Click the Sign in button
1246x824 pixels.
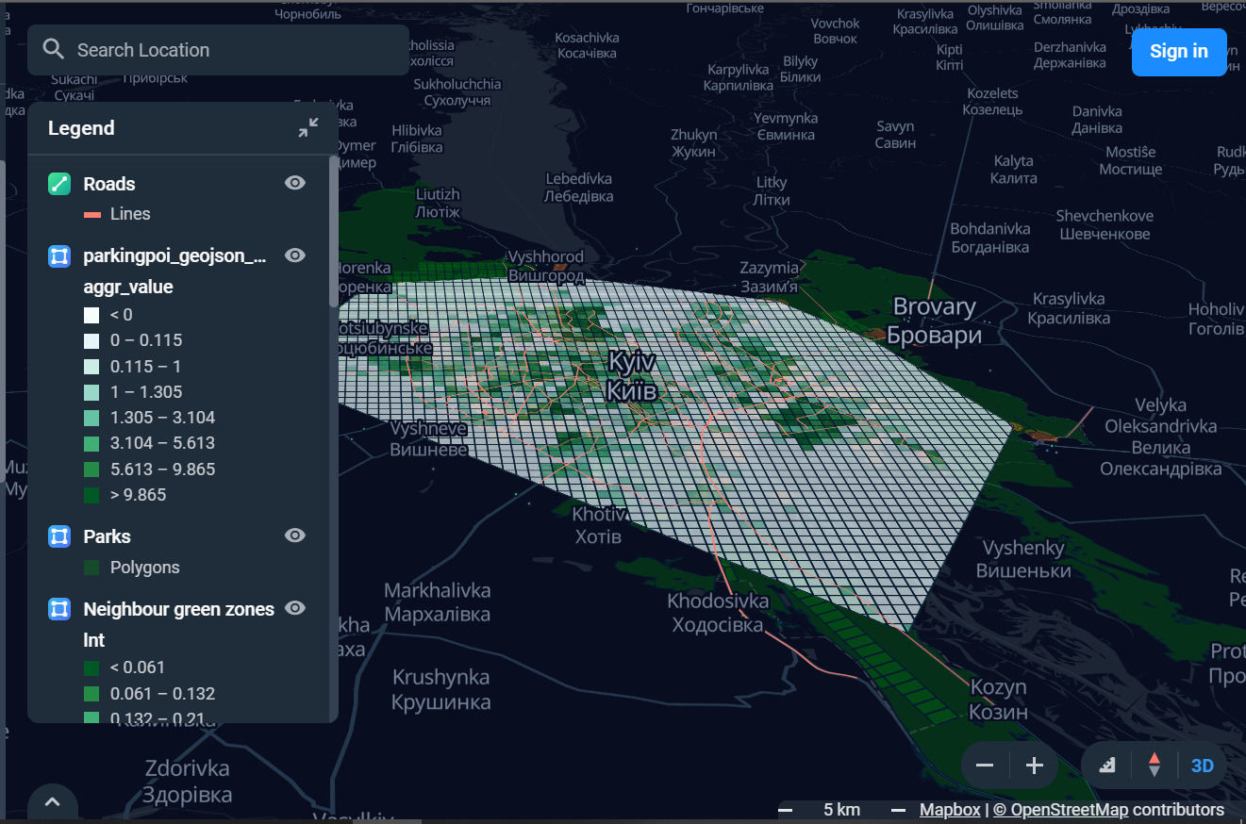1179,52
